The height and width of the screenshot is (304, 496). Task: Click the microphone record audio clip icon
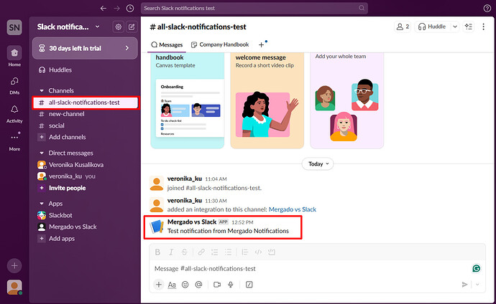[230, 285]
